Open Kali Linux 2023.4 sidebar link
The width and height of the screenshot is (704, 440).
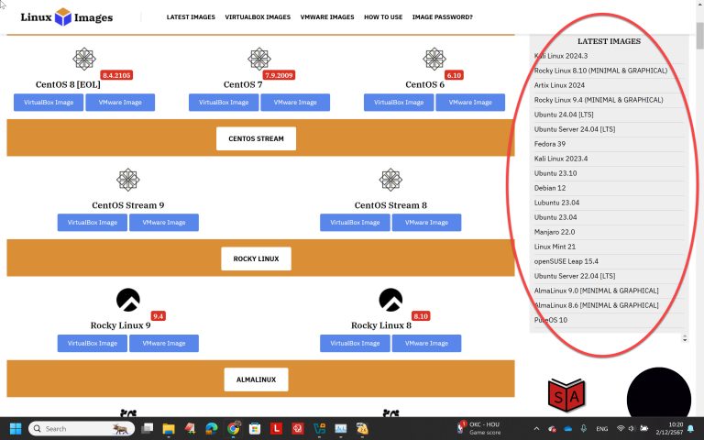click(561, 159)
